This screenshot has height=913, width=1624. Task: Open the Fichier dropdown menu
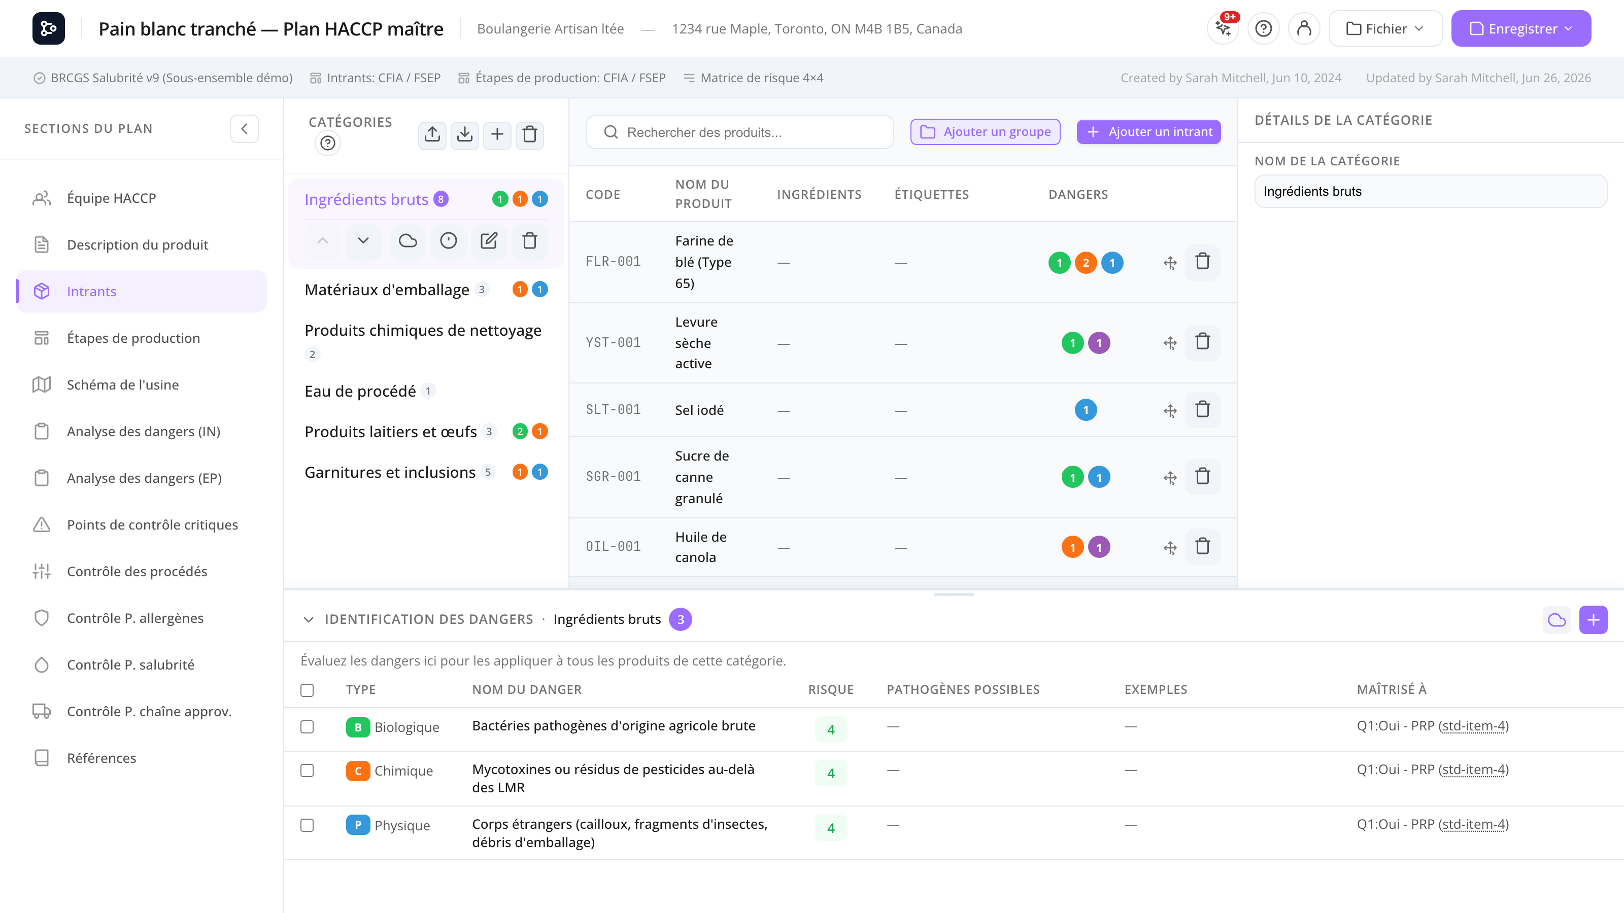click(x=1385, y=28)
